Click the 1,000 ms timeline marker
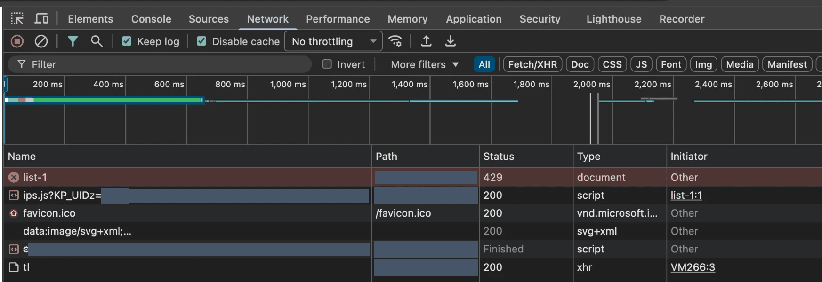 tap(288, 84)
